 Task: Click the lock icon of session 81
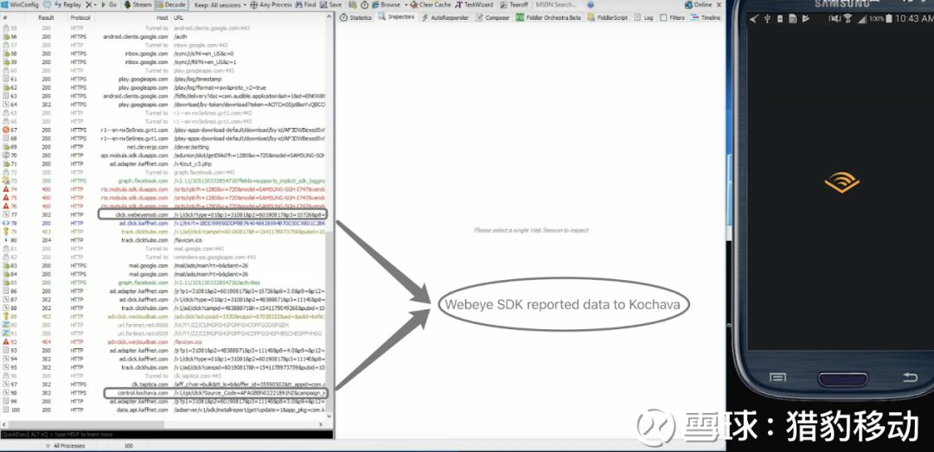(5, 248)
